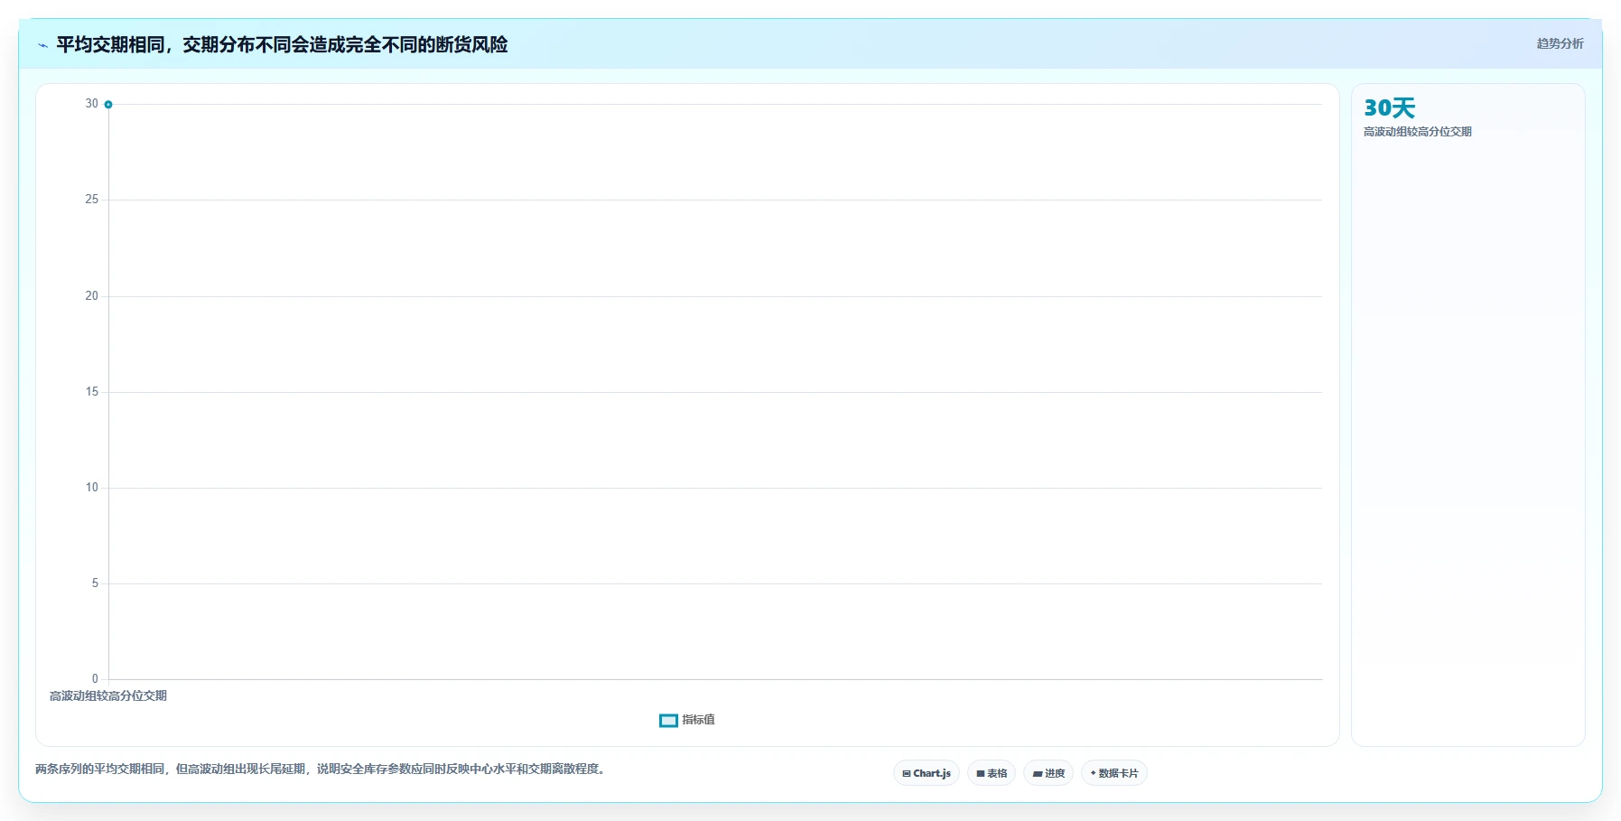Viewport: 1621px width, 821px height.
Task: Click the y-axis tick label 10
Action: 92,488
